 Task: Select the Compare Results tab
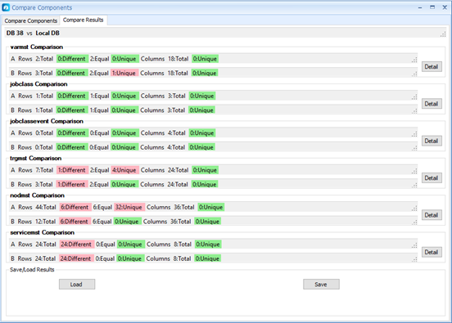[x=83, y=20]
